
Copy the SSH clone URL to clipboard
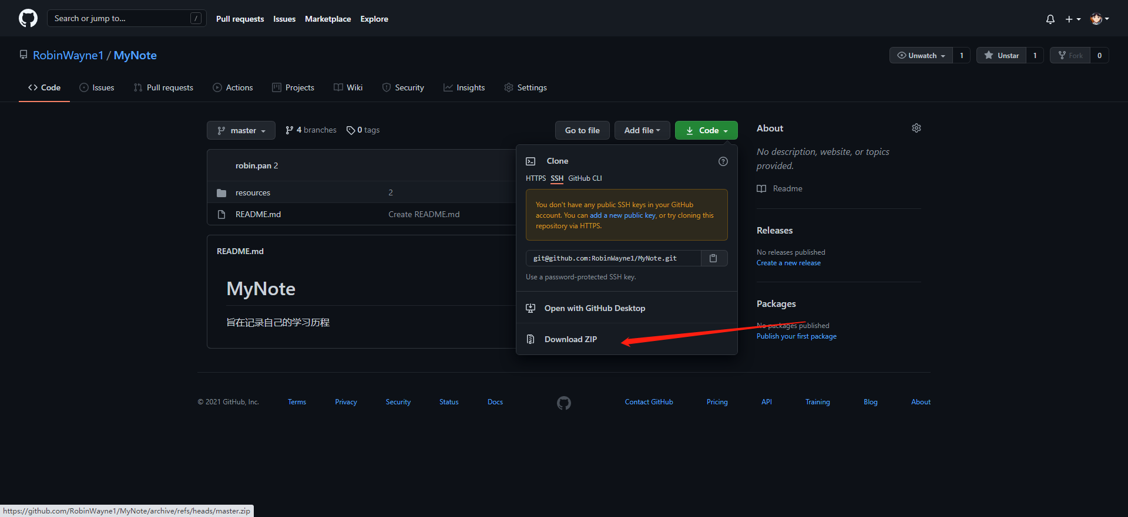click(713, 258)
